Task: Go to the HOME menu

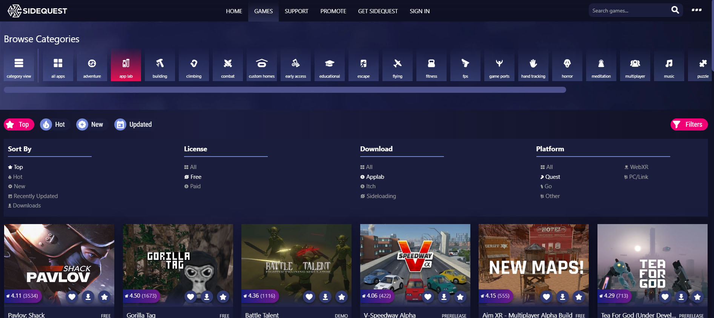Action: [234, 11]
